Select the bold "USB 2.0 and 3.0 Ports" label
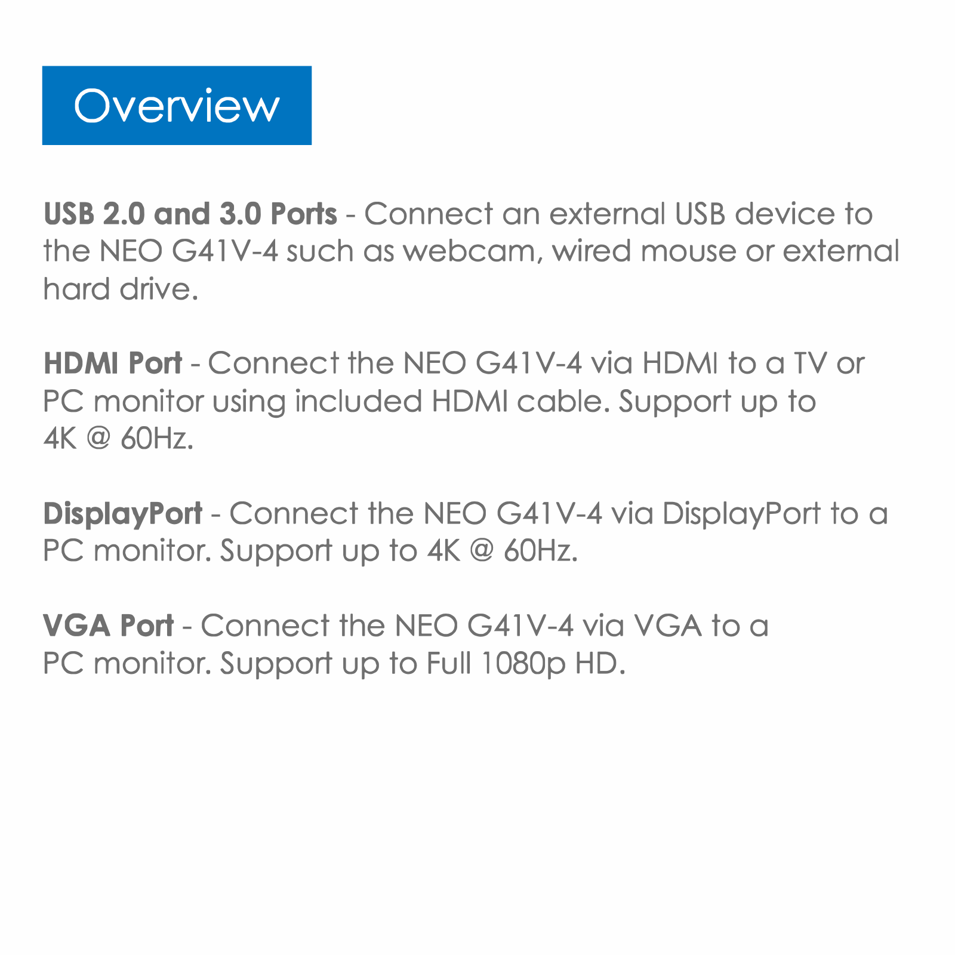The height and width of the screenshot is (955, 955). click(x=190, y=214)
